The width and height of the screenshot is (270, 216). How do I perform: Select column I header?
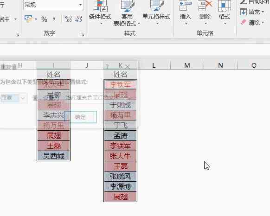click(x=53, y=65)
